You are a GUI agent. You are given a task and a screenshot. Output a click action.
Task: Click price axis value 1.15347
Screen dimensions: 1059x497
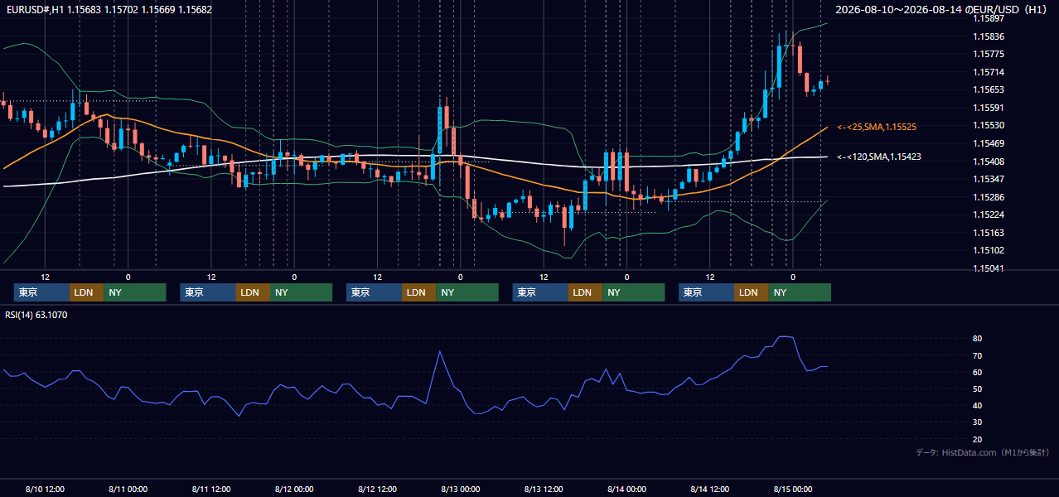tap(988, 179)
